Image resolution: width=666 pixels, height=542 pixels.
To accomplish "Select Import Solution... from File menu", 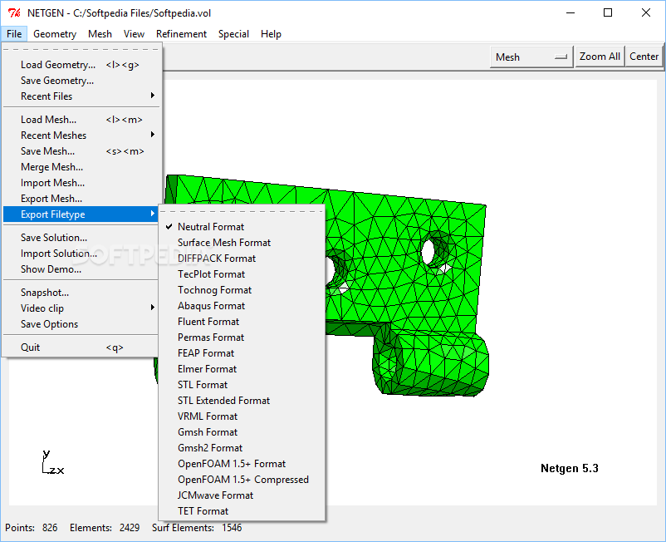I will point(81,253).
